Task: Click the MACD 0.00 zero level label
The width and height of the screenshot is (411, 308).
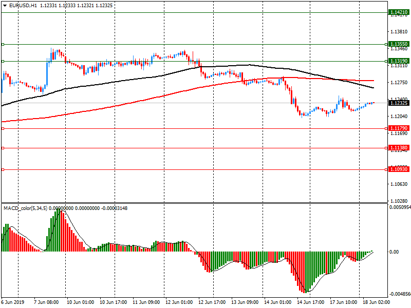Action: pos(394,252)
